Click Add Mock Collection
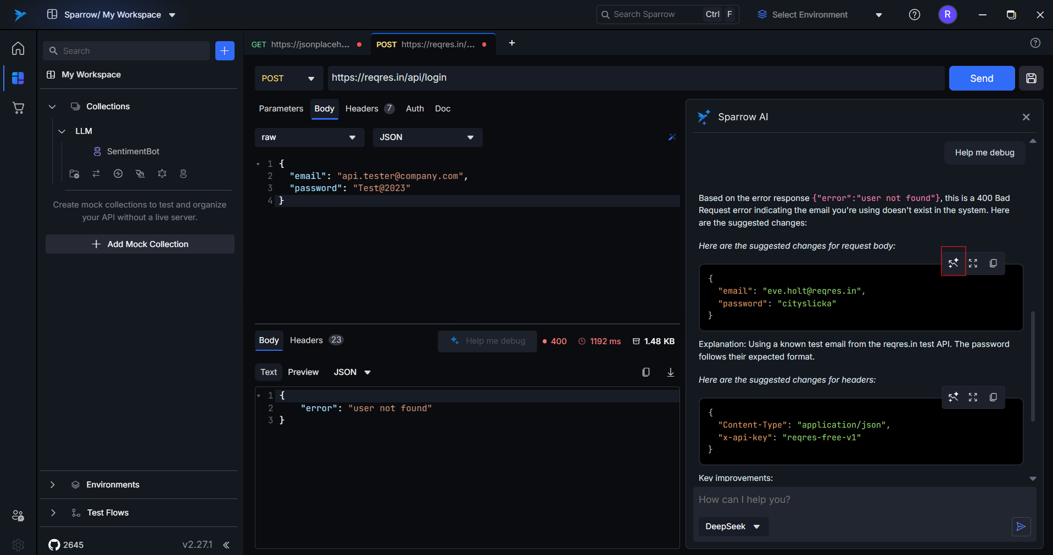This screenshot has width=1053, height=555. click(x=140, y=244)
